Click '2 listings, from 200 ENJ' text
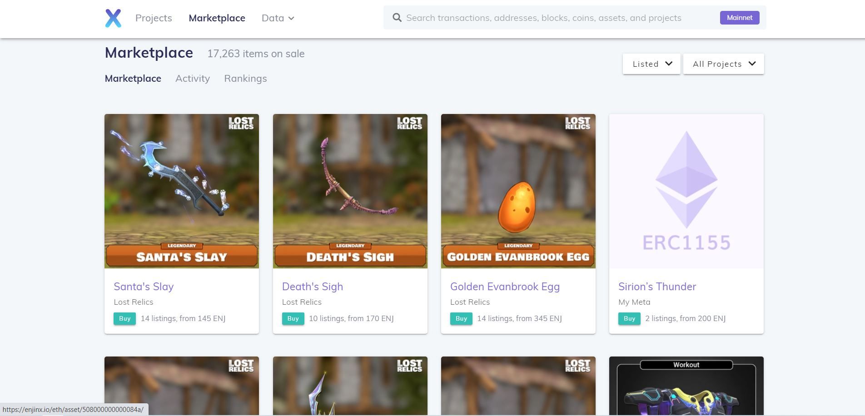865x416 pixels. [685, 319]
